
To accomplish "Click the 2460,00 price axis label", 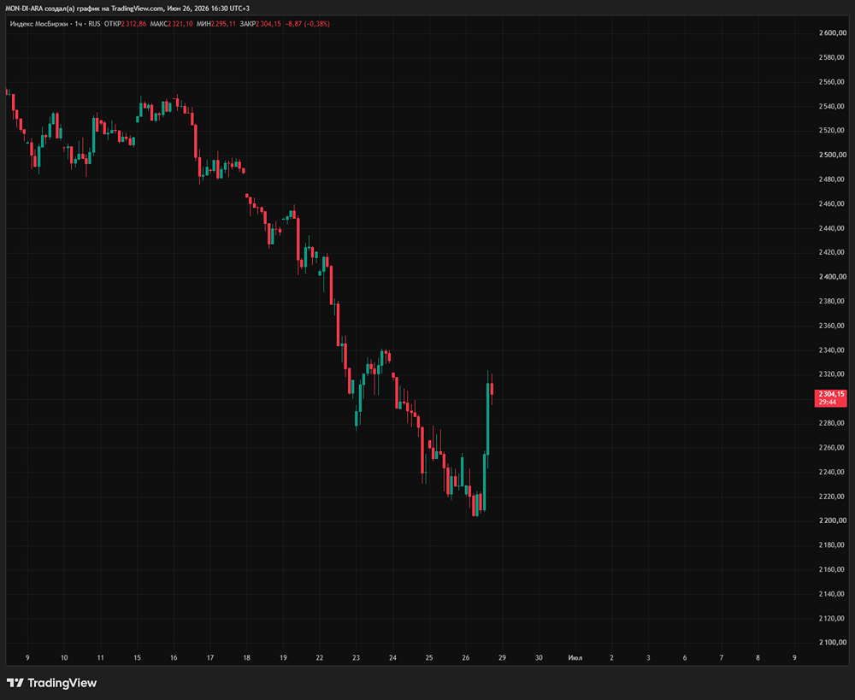I will pos(832,204).
